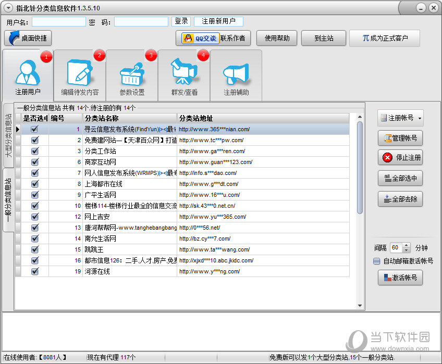Click the 全部去除 button
442x364 pixels.
pyautogui.click(x=400, y=199)
